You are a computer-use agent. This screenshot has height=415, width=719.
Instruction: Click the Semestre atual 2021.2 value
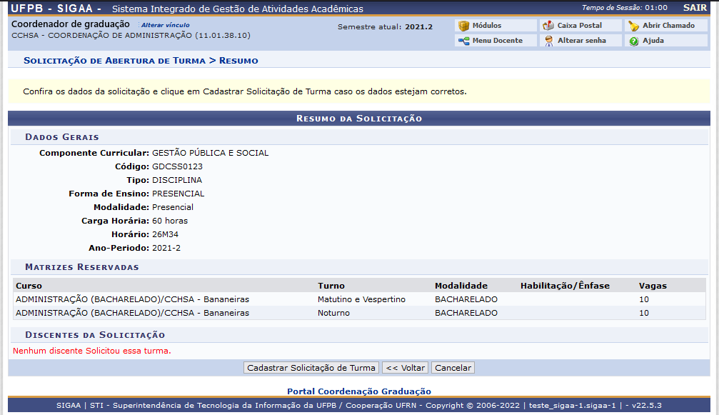[418, 26]
